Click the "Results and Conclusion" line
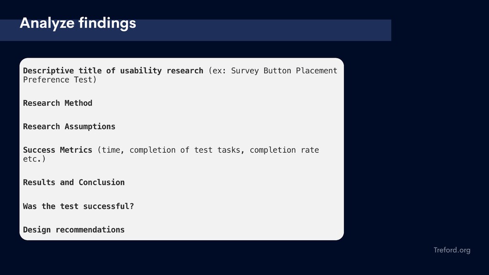The height and width of the screenshot is (275, 489). (x=74, y=182)
